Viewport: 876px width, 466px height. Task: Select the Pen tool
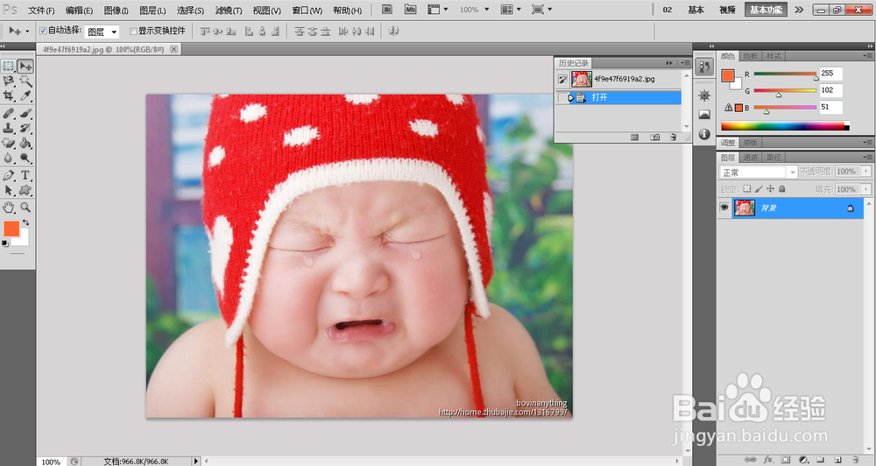[x=8, y=174]
